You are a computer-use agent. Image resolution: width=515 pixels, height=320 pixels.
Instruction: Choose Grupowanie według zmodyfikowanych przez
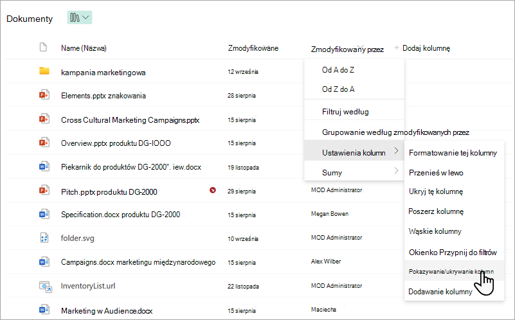point(395,132)
